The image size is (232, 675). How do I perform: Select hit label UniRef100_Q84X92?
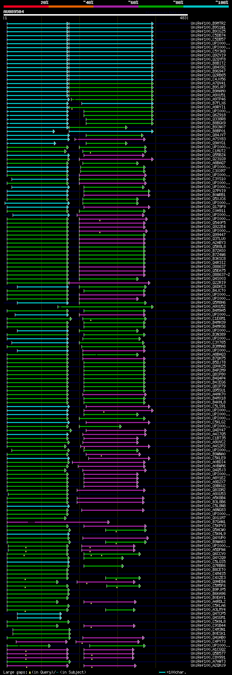tap(208, 67)
